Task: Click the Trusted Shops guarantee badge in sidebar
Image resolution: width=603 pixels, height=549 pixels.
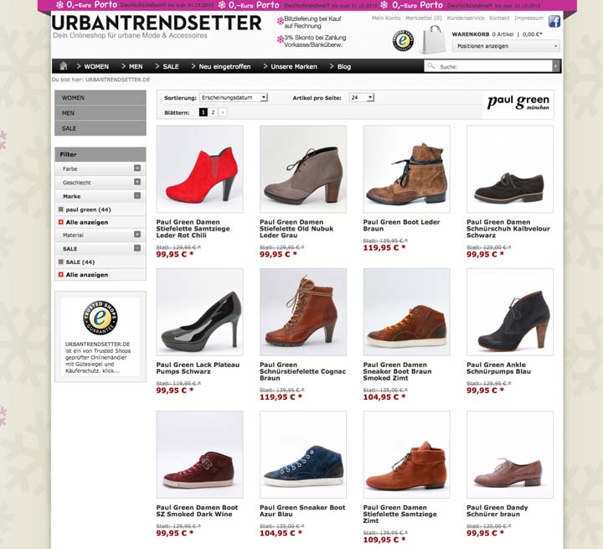Action: click(x=100, y=317)
